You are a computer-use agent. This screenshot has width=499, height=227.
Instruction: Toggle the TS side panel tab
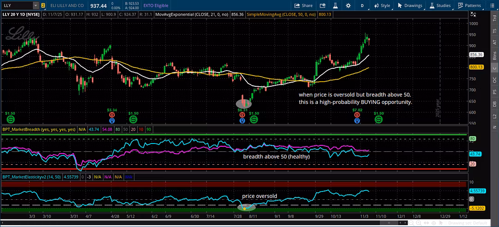click(494, 31)
